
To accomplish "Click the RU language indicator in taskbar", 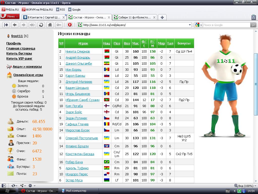I will (x=228, y=191).
